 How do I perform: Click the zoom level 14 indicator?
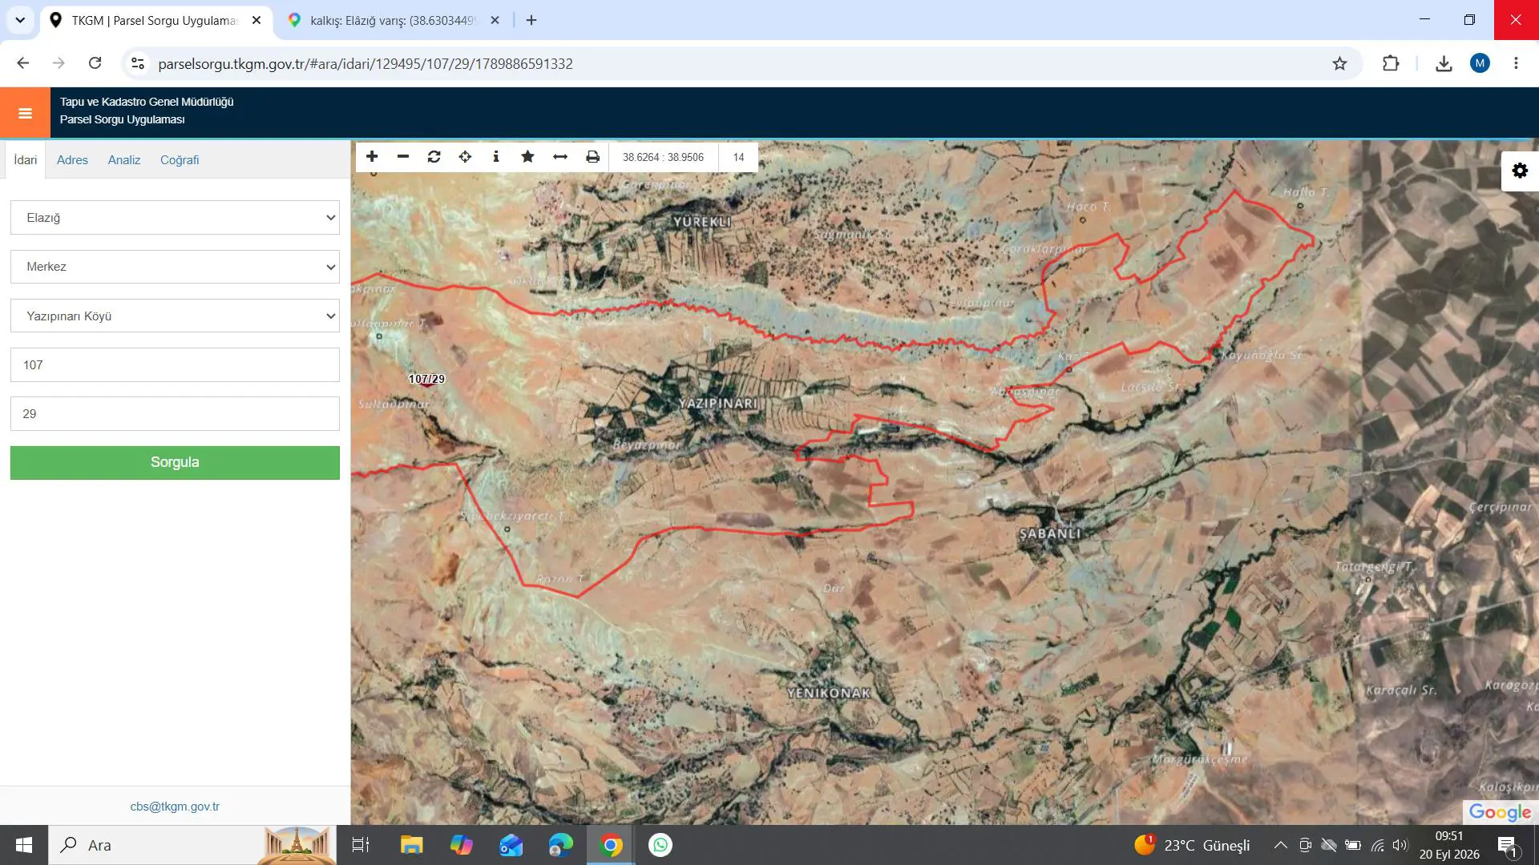738,157
